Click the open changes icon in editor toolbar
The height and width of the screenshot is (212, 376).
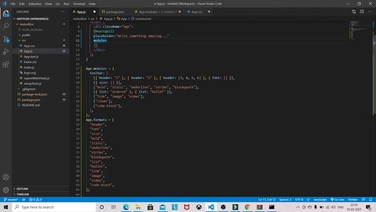pos(354,12)
